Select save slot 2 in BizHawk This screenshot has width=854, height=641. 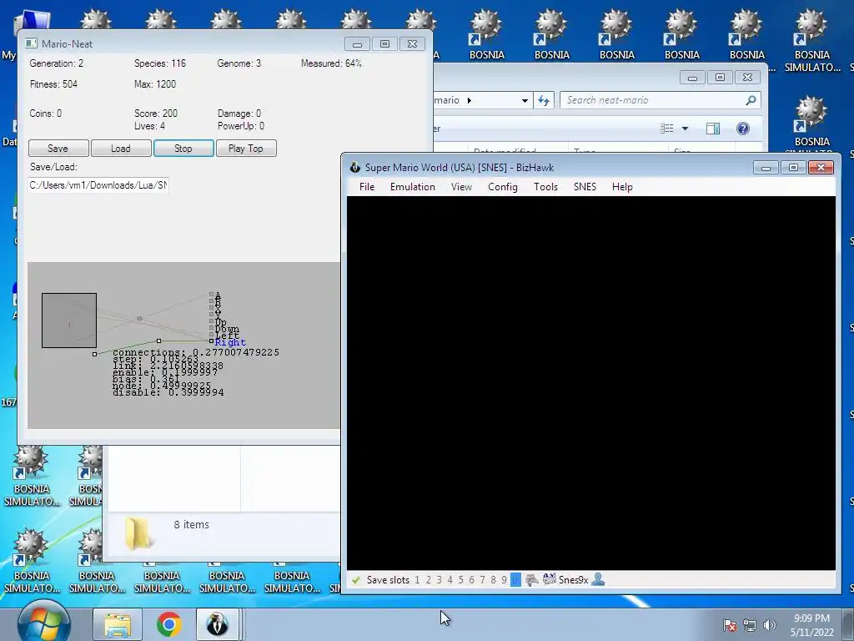click(x=429, y=580)
